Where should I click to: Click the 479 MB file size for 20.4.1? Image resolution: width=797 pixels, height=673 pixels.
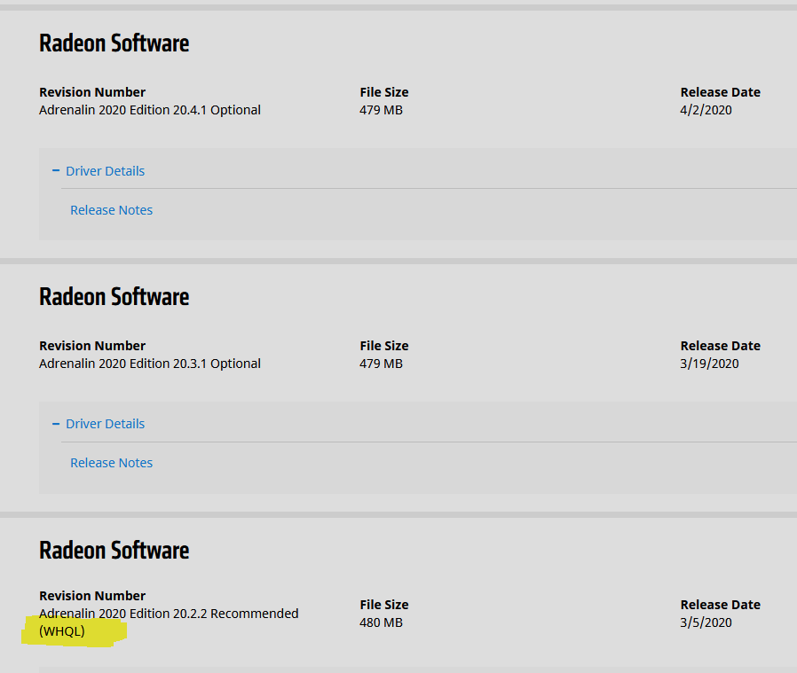click(381, 110)
